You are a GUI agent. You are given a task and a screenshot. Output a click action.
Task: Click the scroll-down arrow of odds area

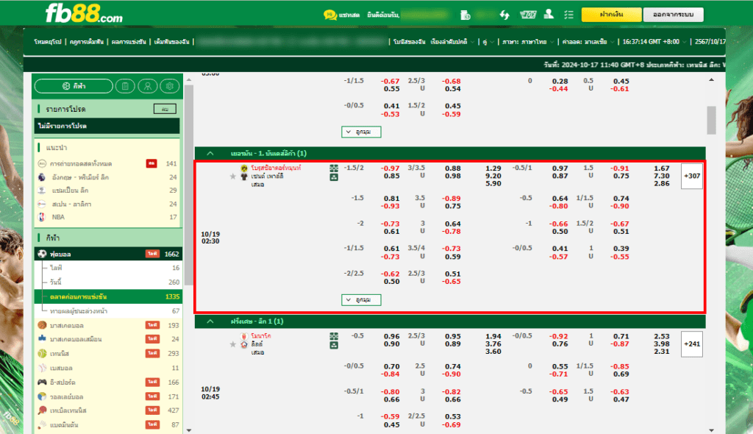[711, 430]
